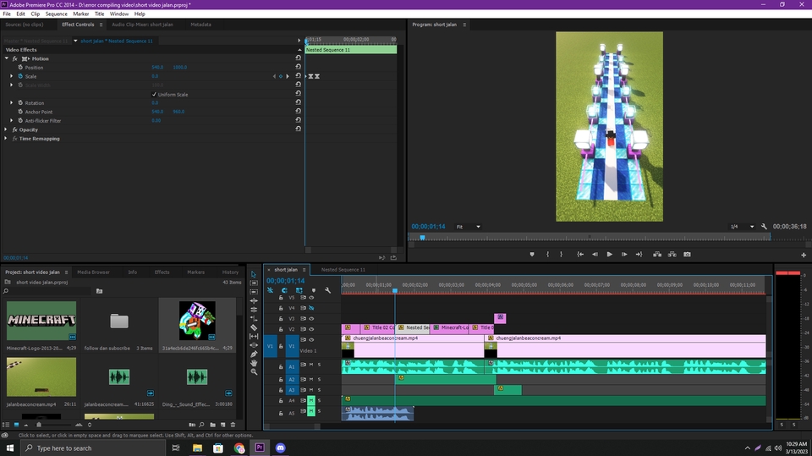The width and height of the screenshot is (812, 456).
Task: Toggle lock on track V3
Action: (281, 319)
